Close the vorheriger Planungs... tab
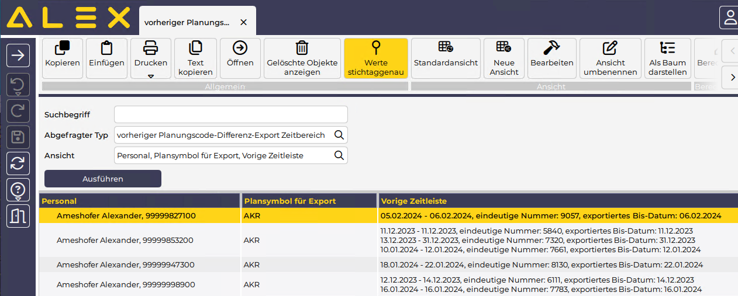This screenshot has width=738, height=296. [x=244, y=22]
